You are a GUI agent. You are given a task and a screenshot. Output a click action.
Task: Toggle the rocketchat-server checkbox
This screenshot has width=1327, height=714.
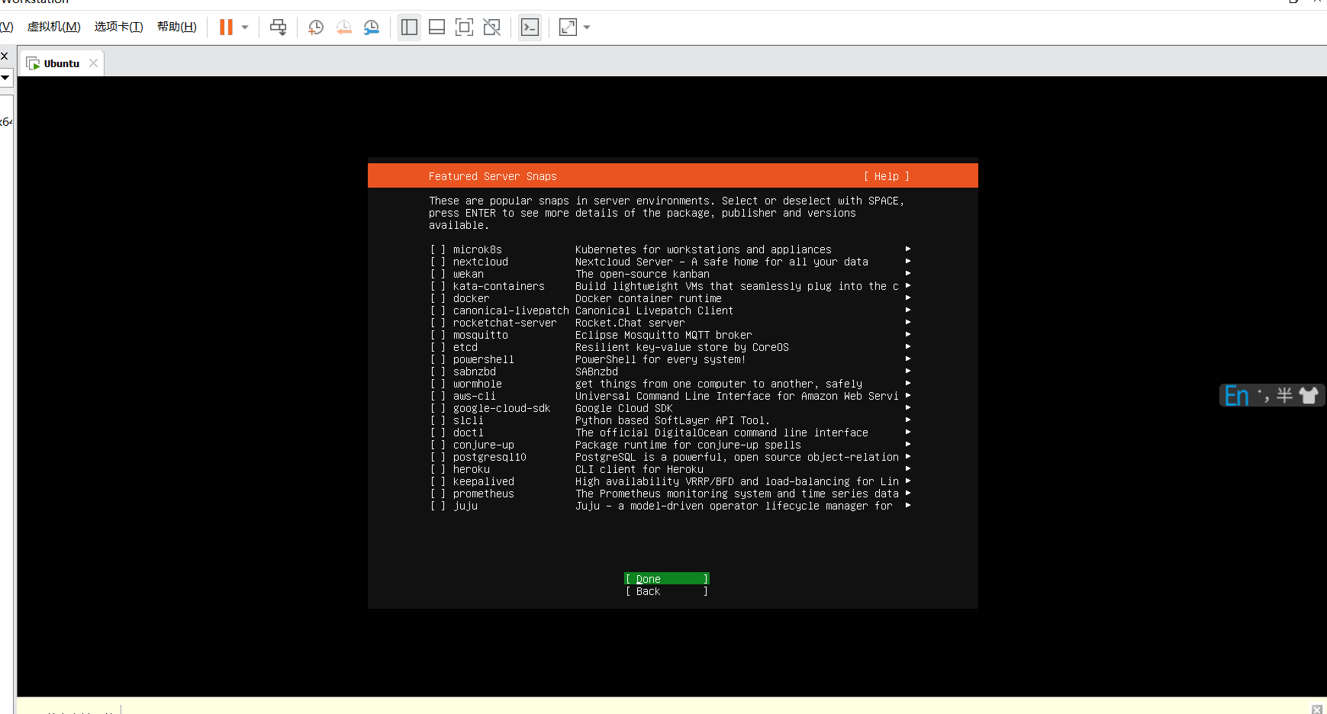pos(437,323)
